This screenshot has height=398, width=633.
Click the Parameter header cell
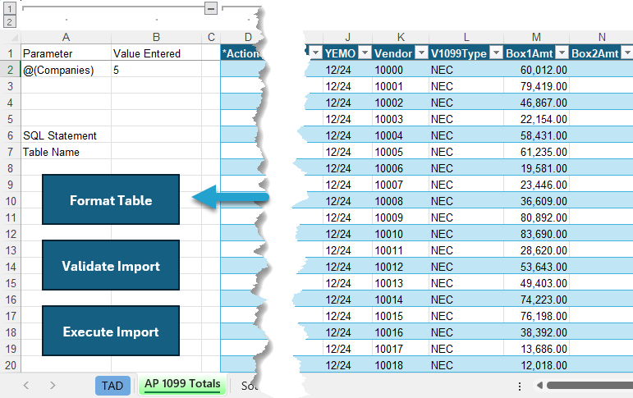click(66, 53)
